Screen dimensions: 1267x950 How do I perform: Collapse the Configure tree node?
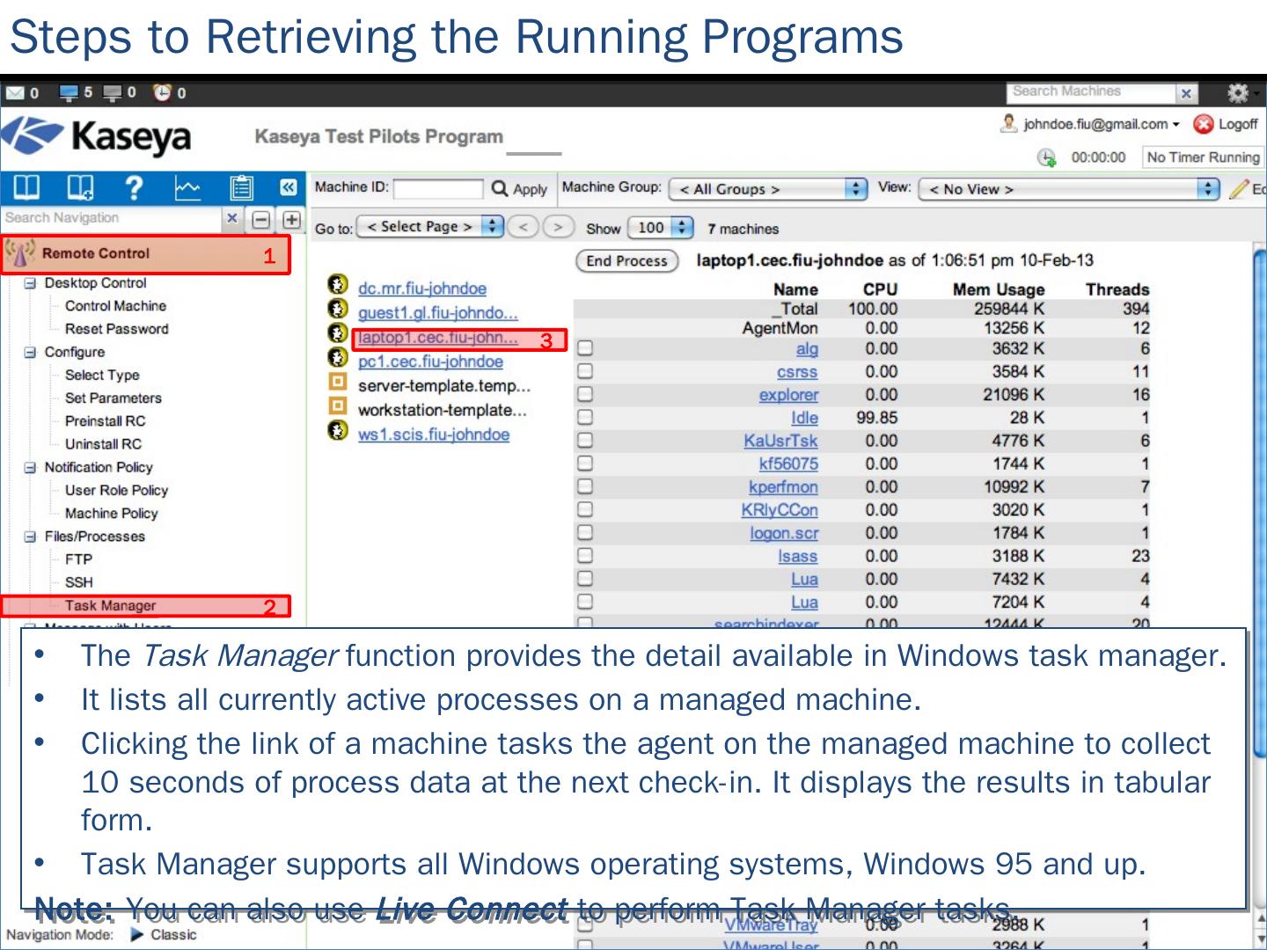(x=30, y=352)
